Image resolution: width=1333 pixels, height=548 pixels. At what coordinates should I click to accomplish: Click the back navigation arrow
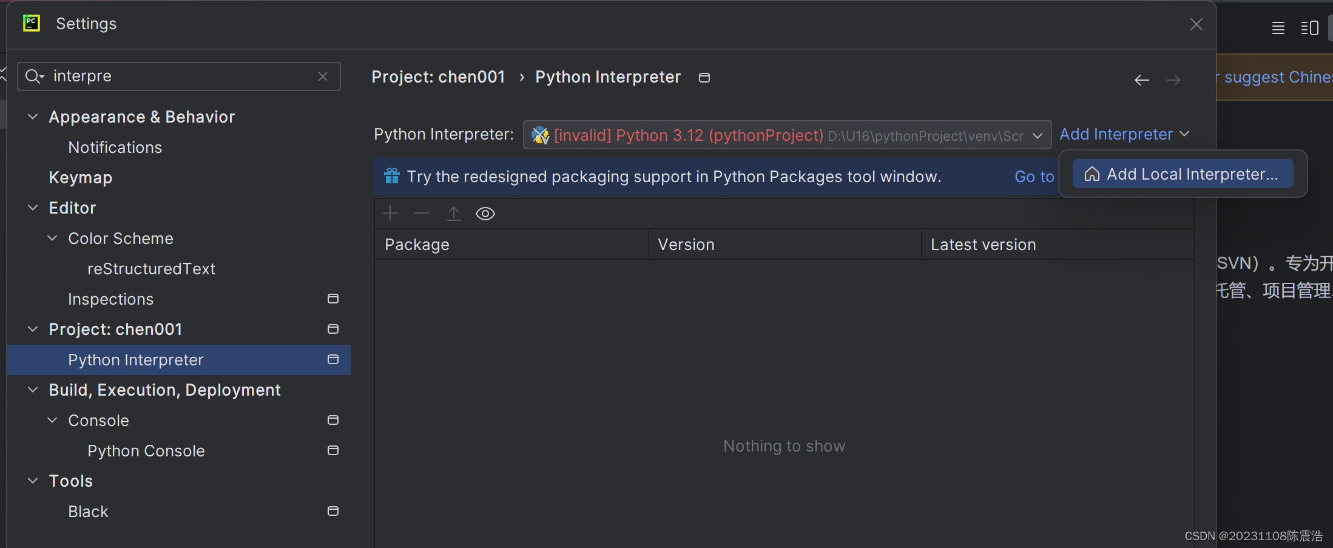click(1142, 80)
